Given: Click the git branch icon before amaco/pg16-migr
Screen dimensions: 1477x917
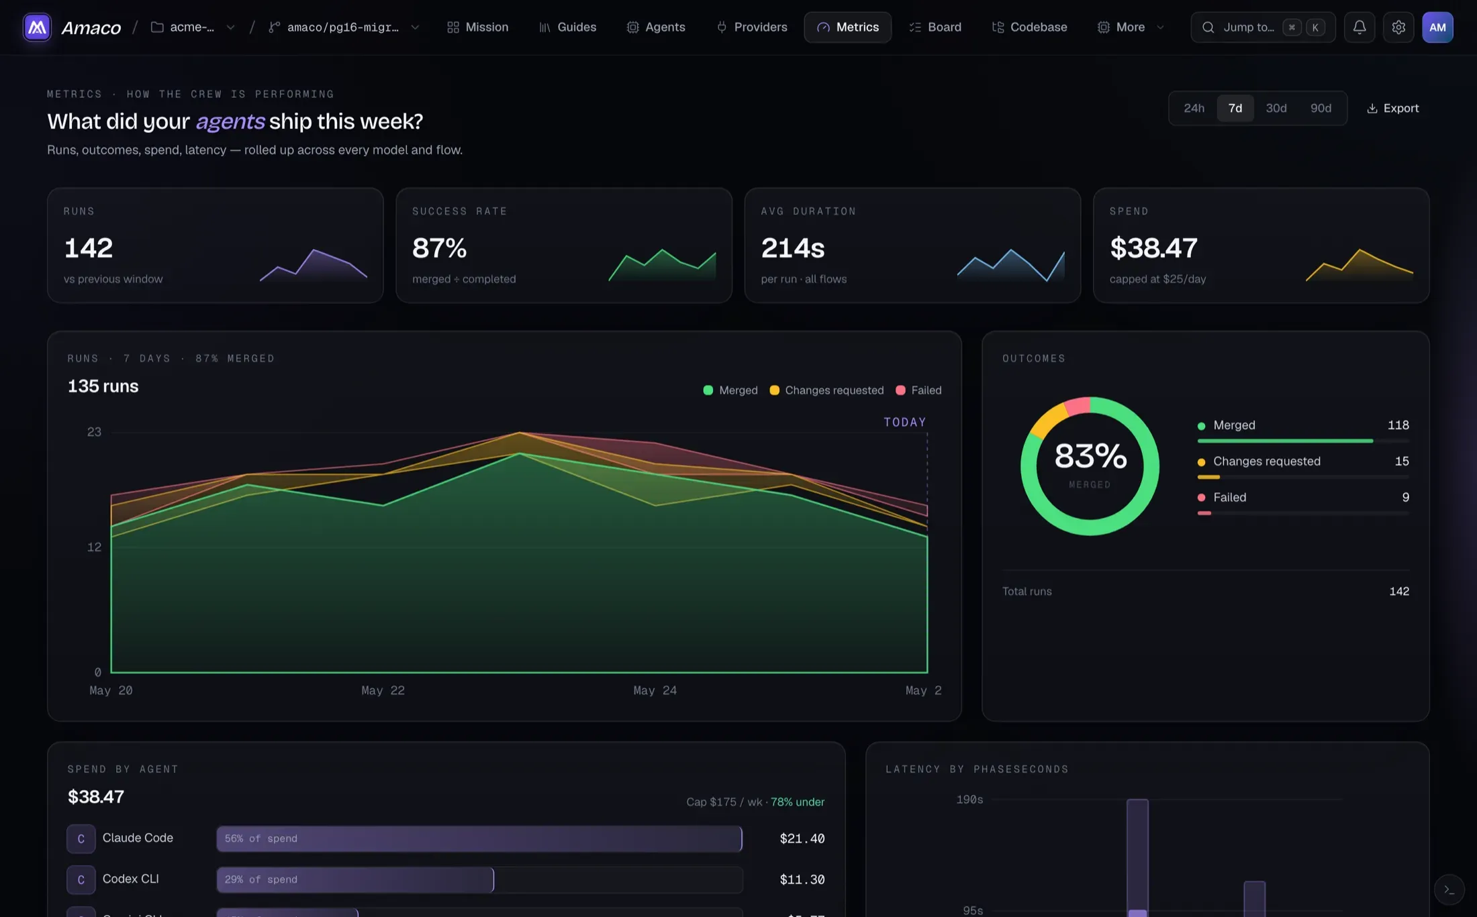Looking at the screenshot, I should (x=274, y=28).
